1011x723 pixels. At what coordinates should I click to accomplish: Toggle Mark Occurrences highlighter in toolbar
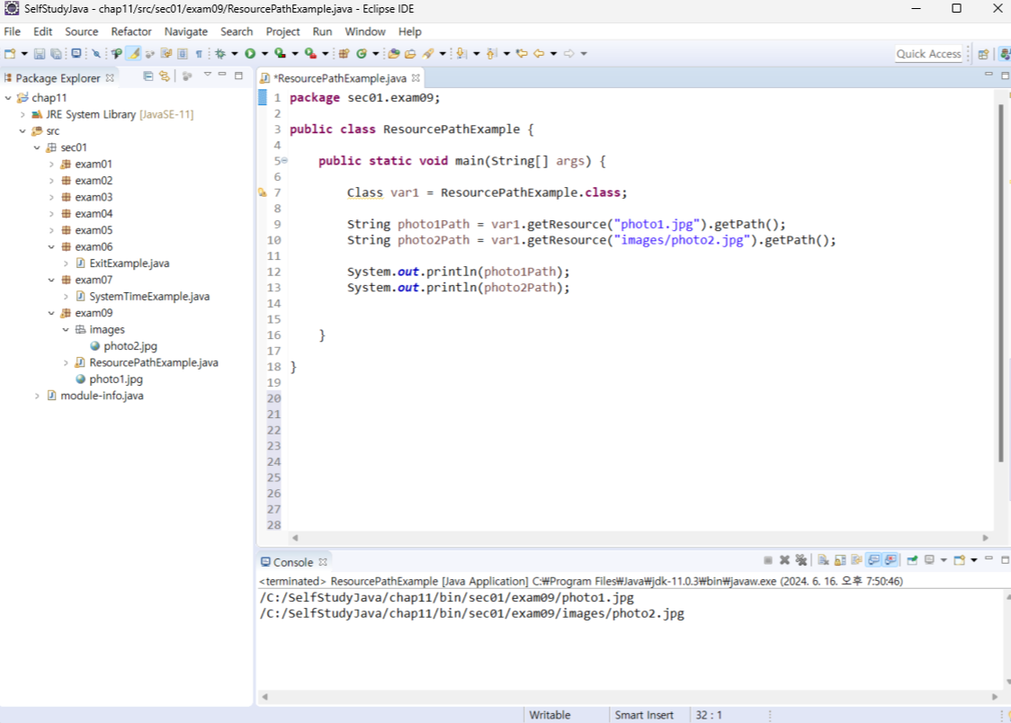click(x=133, y=53)
